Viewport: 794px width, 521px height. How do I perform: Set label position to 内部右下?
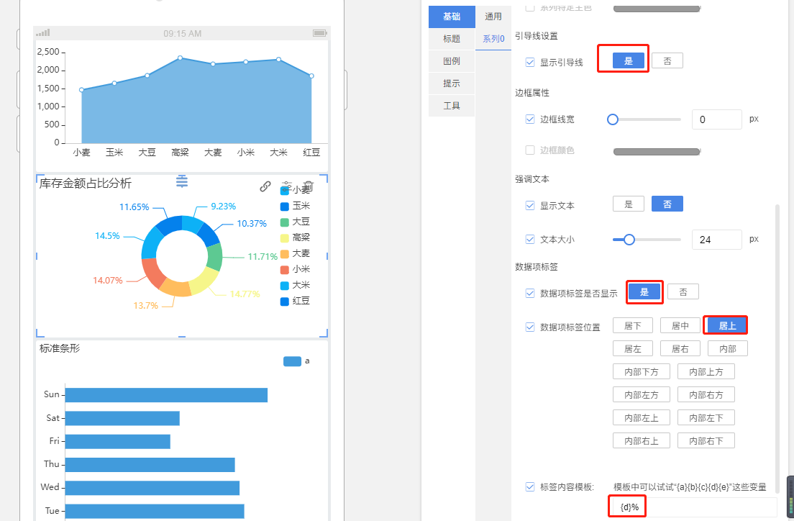(706, 440)
